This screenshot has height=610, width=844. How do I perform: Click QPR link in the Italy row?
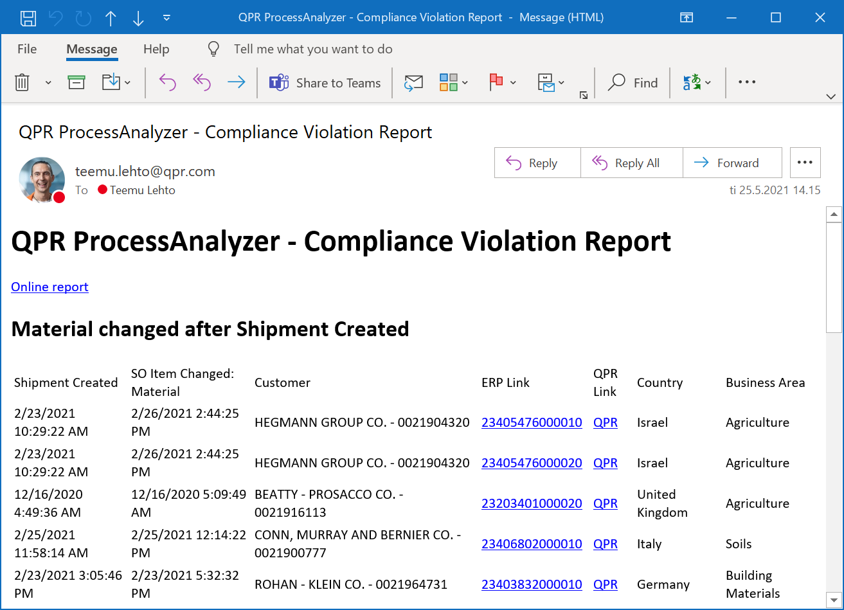(606, 544)
